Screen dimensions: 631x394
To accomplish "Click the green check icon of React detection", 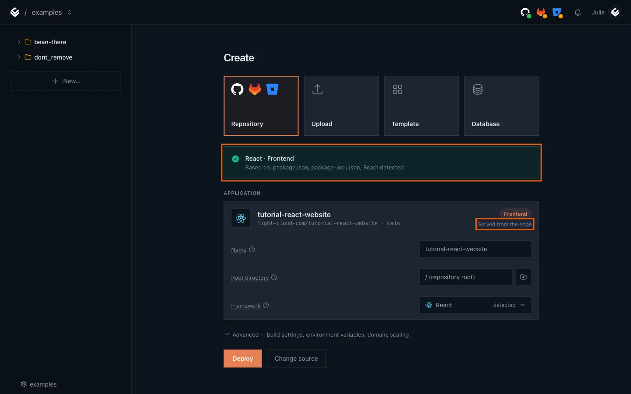I will click(236, 159).
